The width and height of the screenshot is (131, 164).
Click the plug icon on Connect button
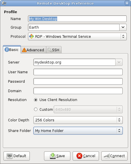[x=107, y=156]
